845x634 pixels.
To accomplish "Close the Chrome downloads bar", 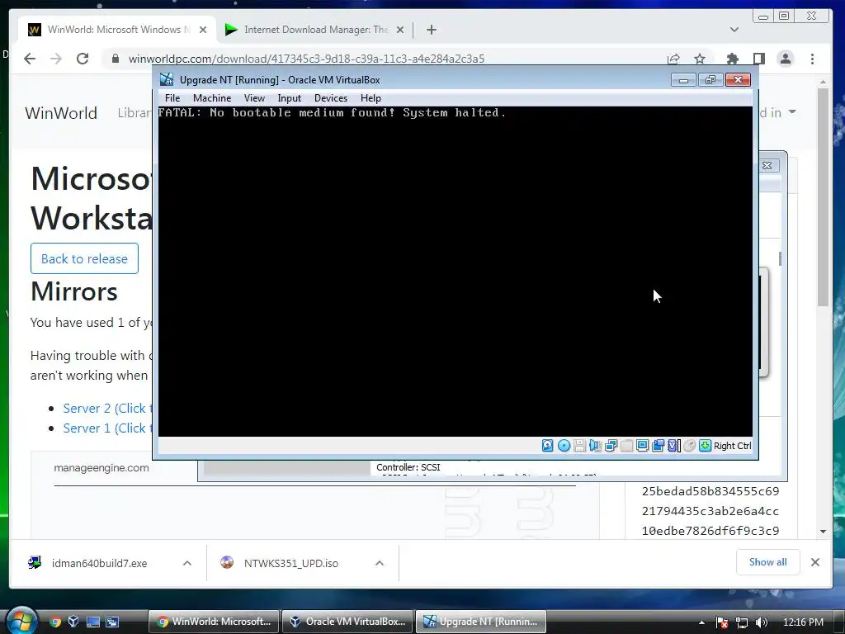I will tap(815, 562).
